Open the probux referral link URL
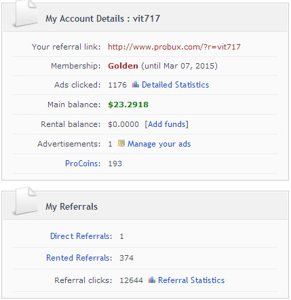Image resolution: width=291 pixels, height=300 pixels. coord(174,47)
